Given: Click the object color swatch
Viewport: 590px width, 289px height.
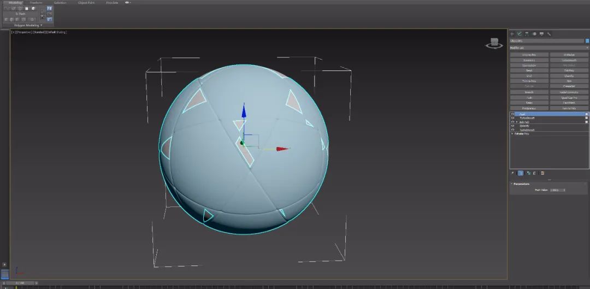Looking at the screenshot, I should pos(587,40).
